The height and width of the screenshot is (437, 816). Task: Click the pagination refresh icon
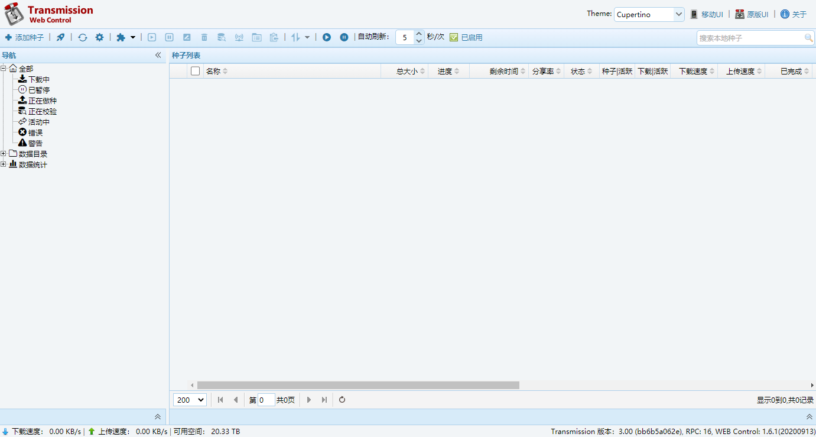pyautogui.click(x=342, y=400)
